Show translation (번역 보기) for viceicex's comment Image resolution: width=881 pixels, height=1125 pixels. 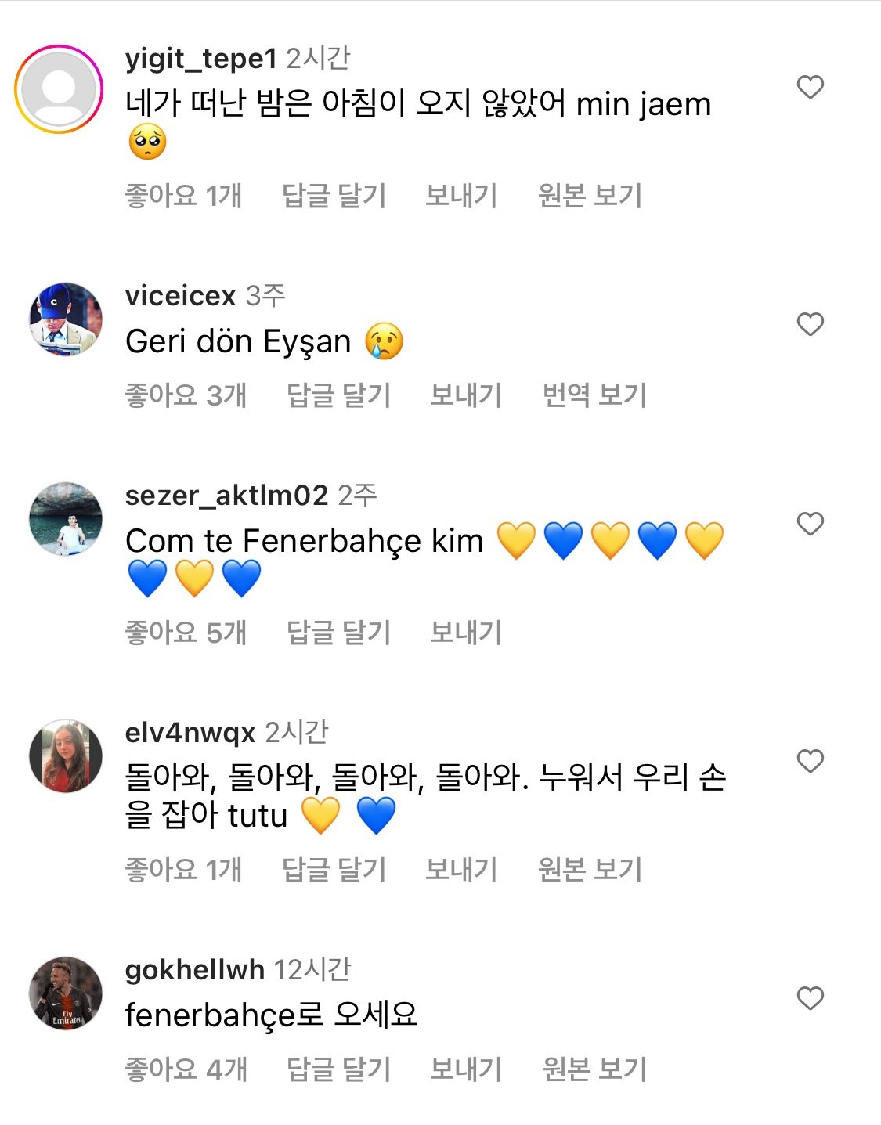click(594, 395)
